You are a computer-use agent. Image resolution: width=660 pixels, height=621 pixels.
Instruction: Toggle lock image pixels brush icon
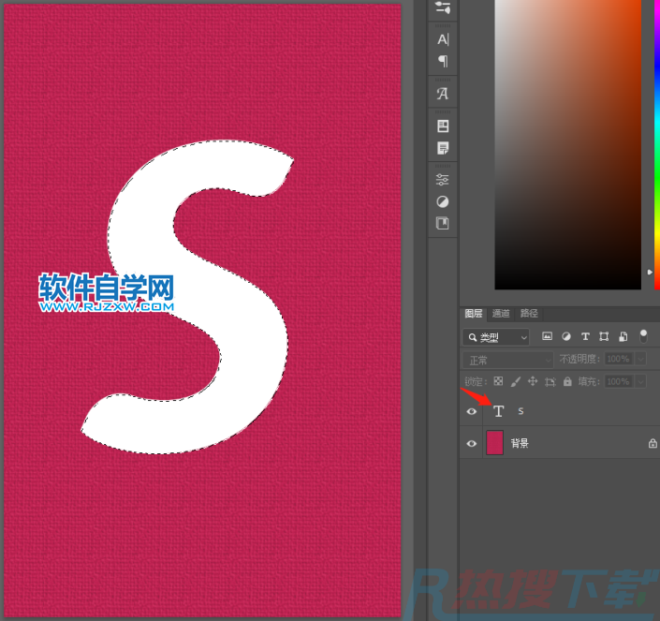(516, 381)
